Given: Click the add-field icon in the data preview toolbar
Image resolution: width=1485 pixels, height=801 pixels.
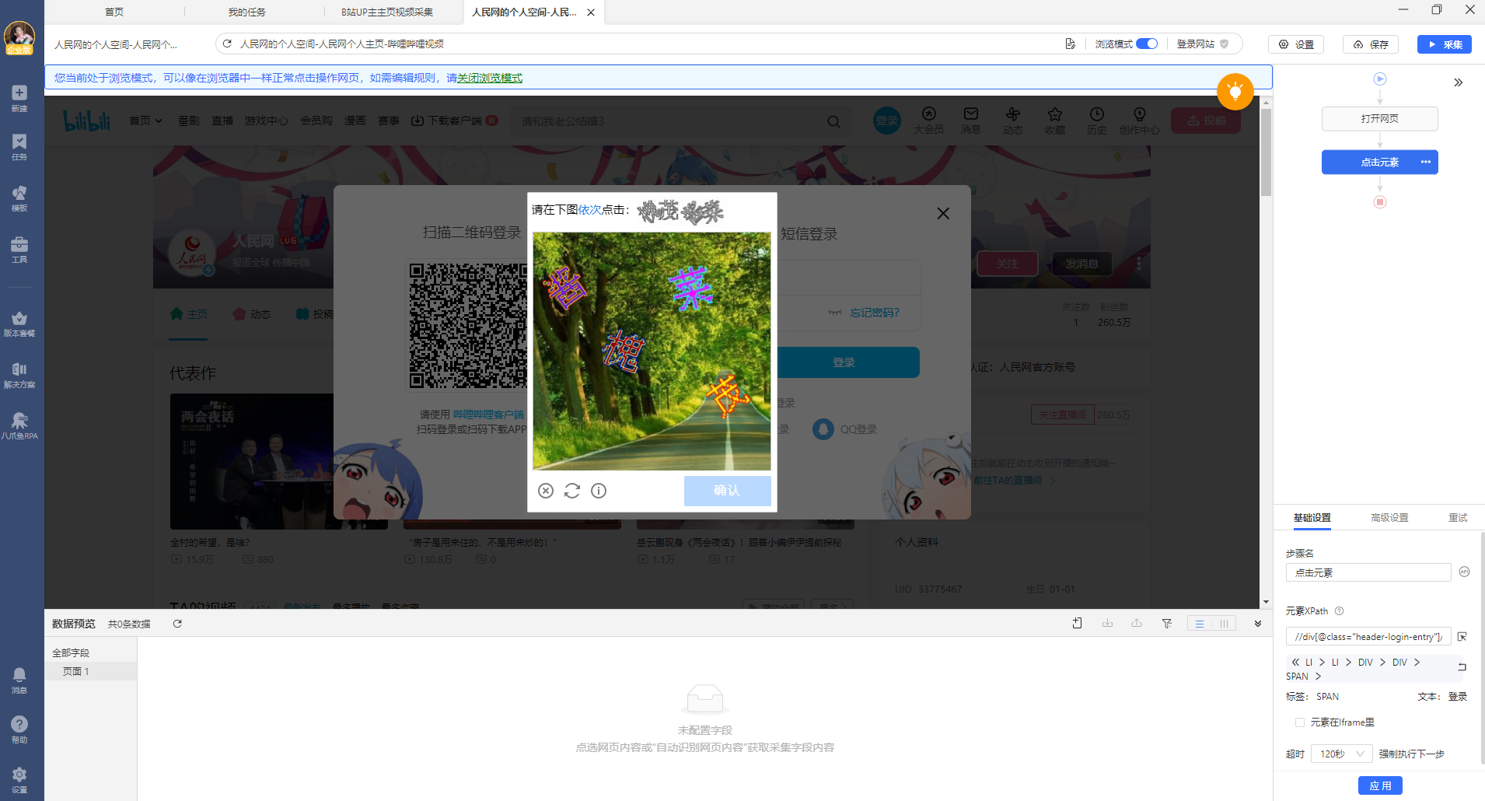Looking at the screenshot, I should [1078, 624].
